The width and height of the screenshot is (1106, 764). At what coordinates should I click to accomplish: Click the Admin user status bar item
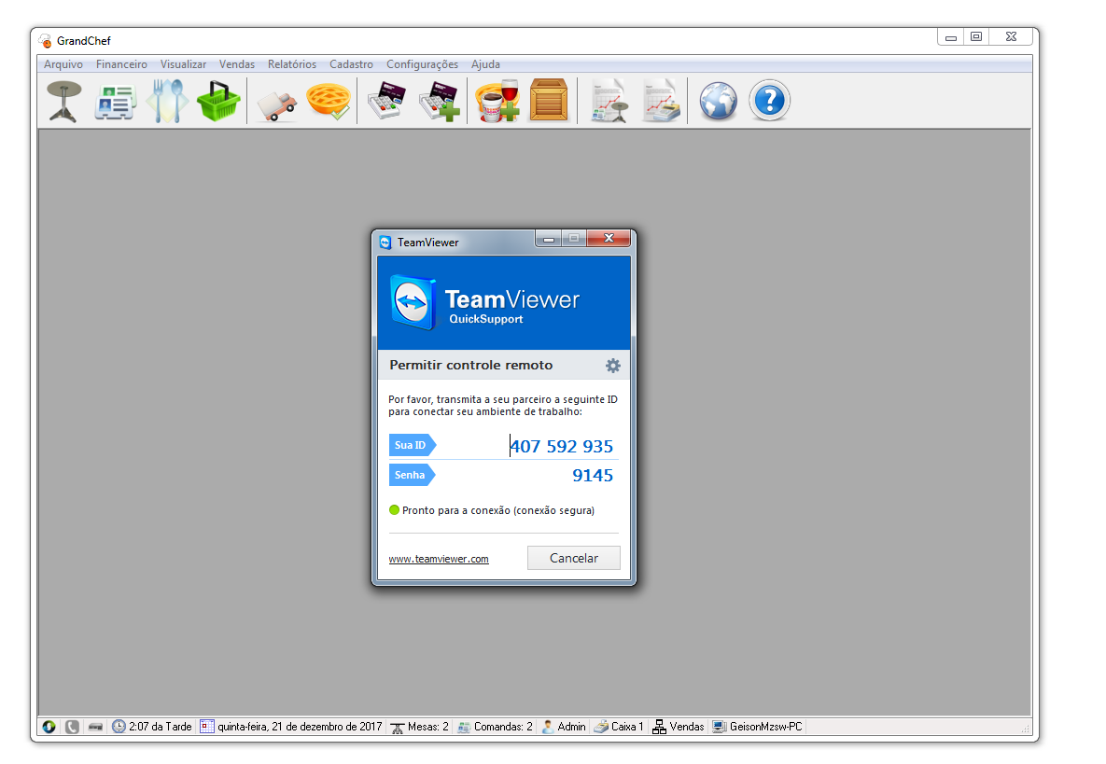[x=565, y=727]
